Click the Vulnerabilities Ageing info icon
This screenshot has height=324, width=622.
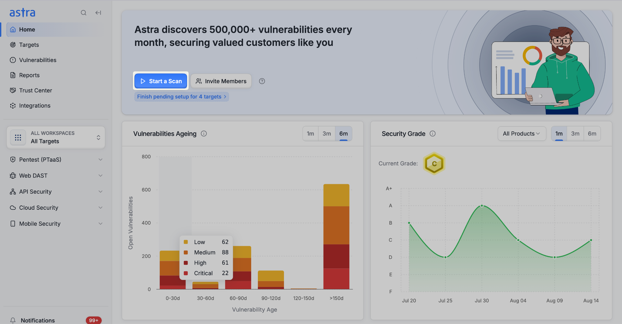pyautogui.click(x=204, y=133)
